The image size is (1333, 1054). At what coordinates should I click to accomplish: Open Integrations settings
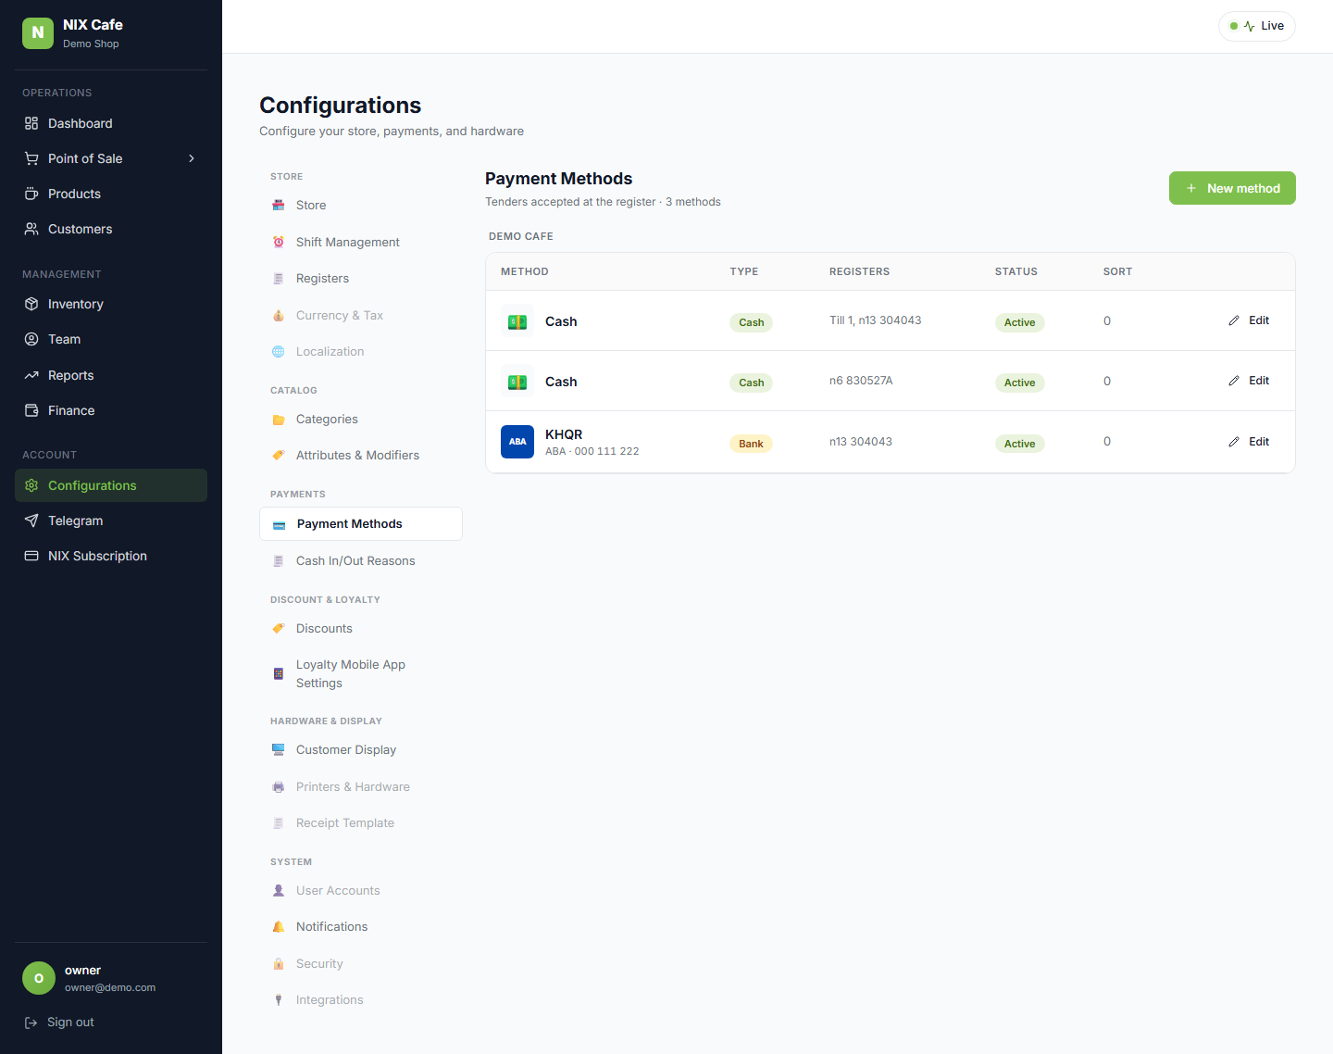coord(361,1000)
